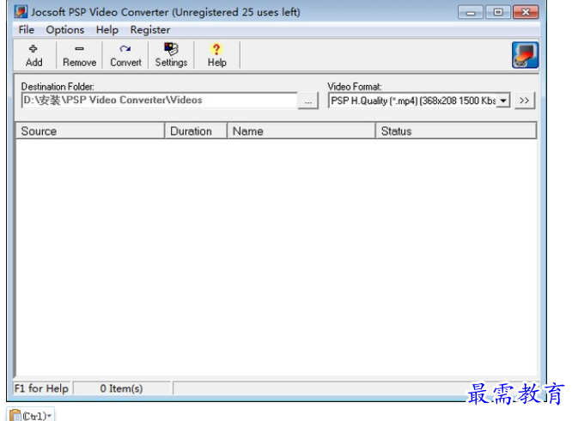Click the Jocsoft logo at toolbar right

(525, 55)
